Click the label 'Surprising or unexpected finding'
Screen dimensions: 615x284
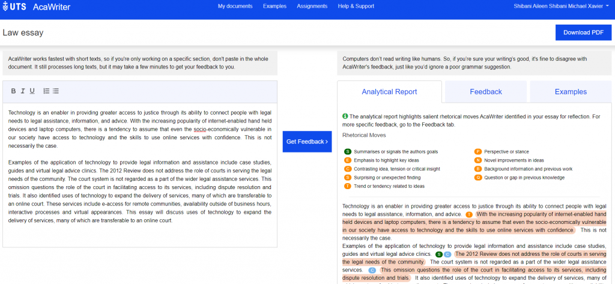click(387, 177)
